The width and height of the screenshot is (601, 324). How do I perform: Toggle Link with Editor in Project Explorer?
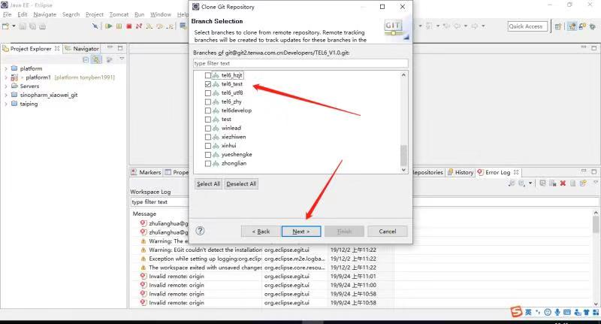(x=96, y=59)
